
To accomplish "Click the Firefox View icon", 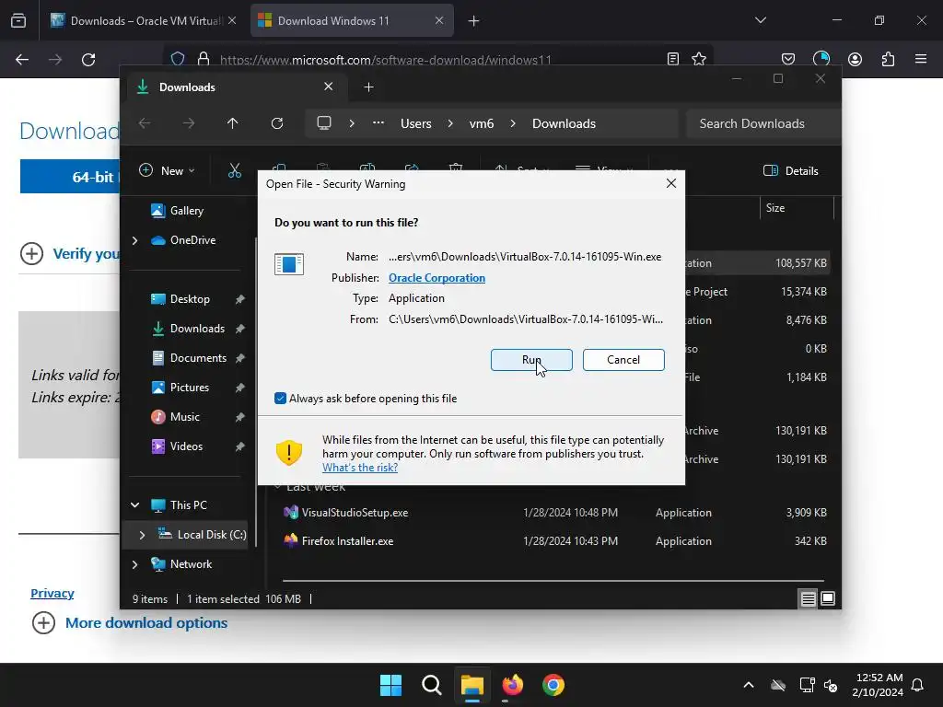I will pos(18,21).
